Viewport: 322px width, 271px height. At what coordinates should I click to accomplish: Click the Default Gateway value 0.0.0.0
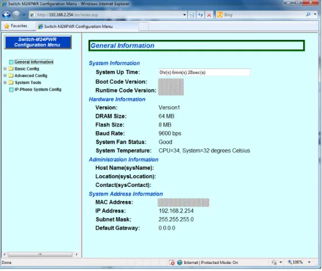point(167,228)
